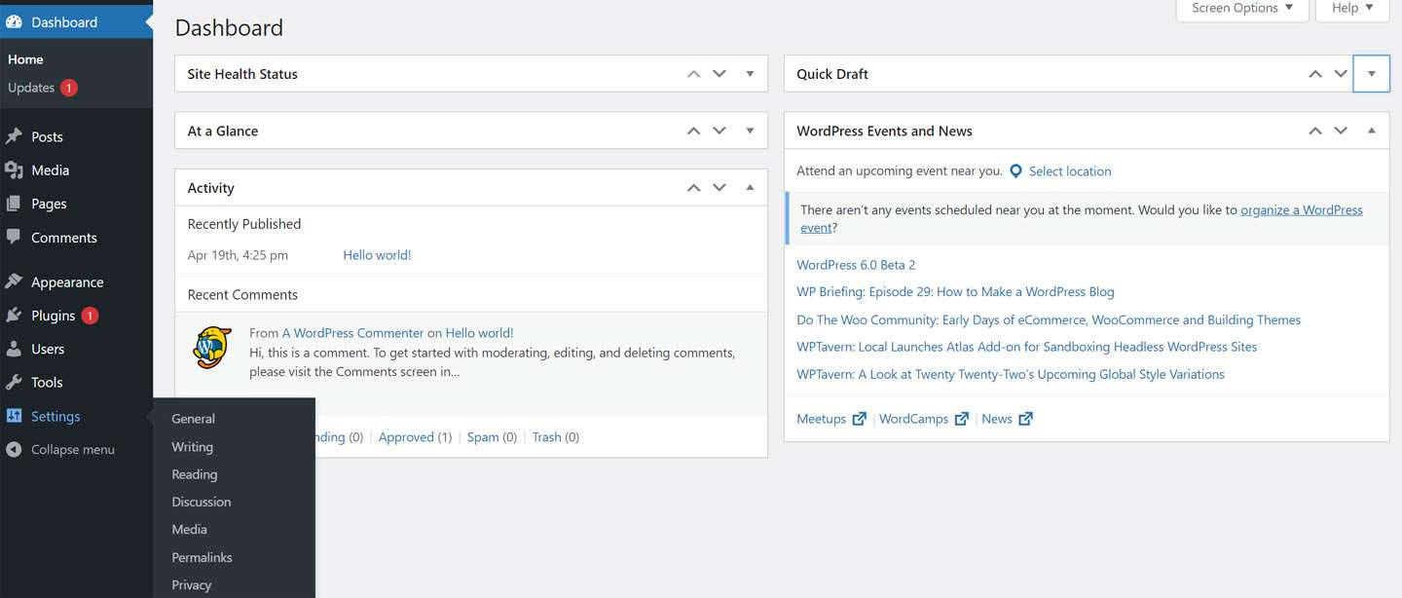The height and width of the screenshot is (598, 1402).
Task: Open the Hello world! post under Recently Published
Action: [377, 255]
